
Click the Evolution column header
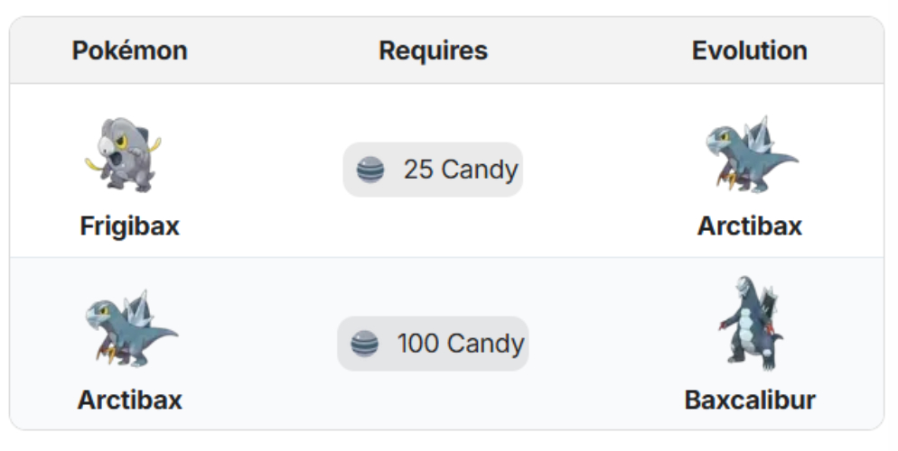(750, 51)
